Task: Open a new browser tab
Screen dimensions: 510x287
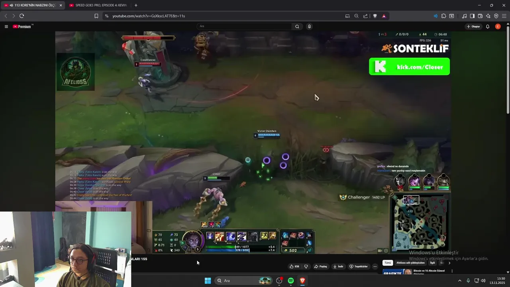Action: 136,5
